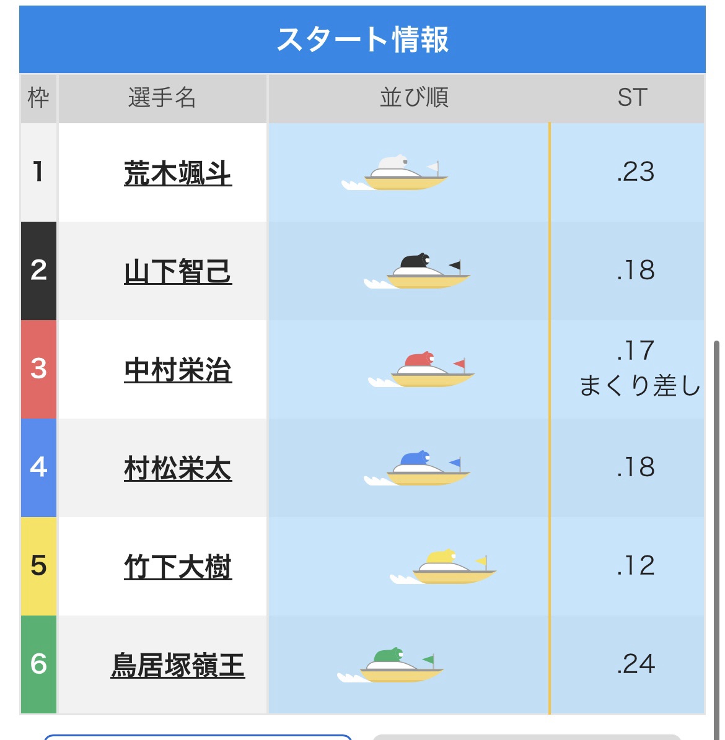
Task: Click the スタート情報 header bar
Action: point(362,40)
